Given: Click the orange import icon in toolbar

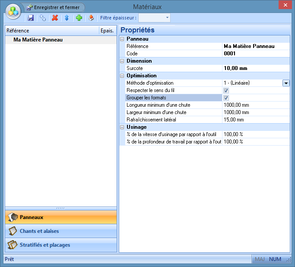Looking at the screenshot, I should click(91, 18).
